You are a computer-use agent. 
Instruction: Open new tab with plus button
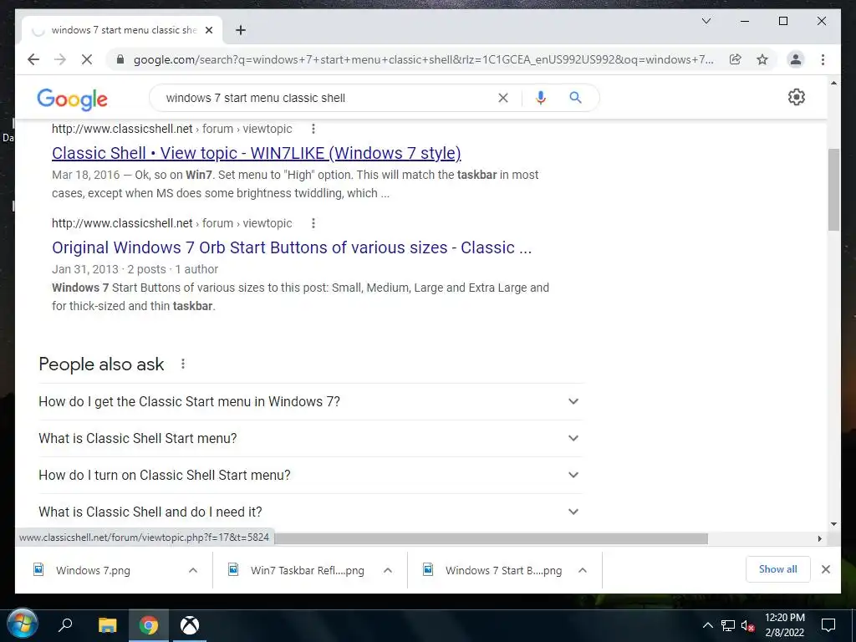coord(241,30)
